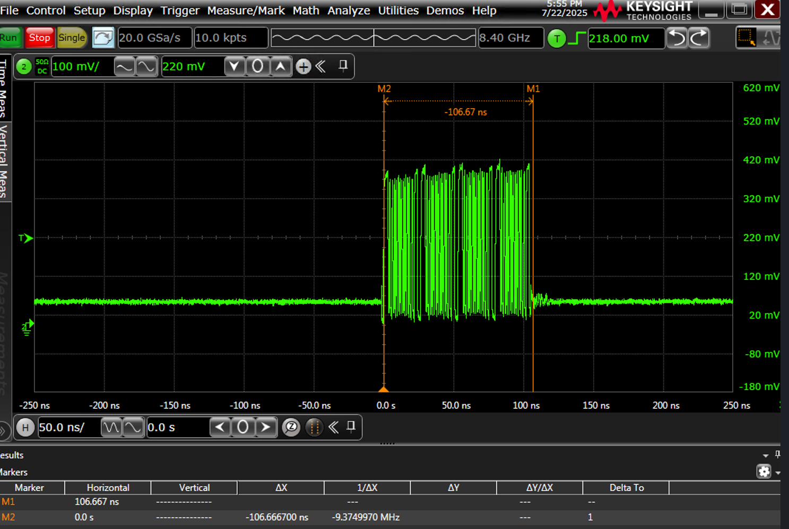Collapse the channel bar with the double chevron
The width and height of the screenshot is (789, 529).
320,66
